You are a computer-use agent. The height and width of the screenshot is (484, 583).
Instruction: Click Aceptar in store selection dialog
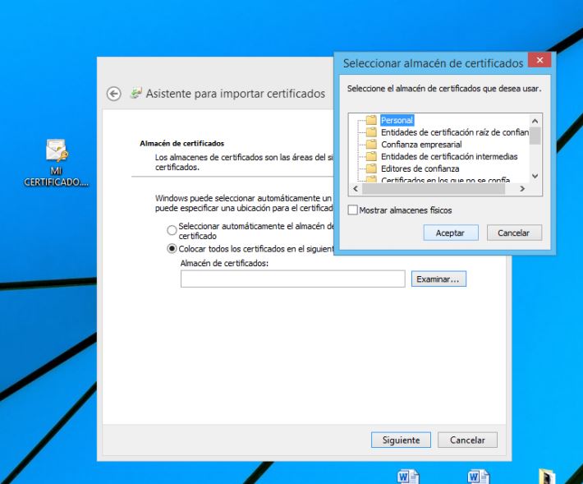[x=451, y=233]
